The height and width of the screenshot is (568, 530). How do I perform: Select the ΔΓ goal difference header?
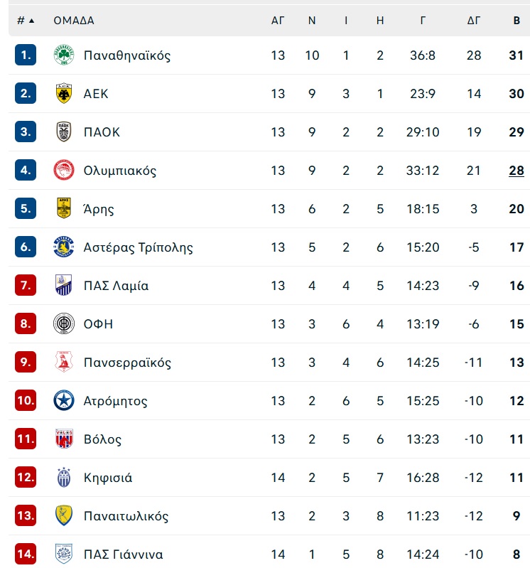(x=474, y=21)
